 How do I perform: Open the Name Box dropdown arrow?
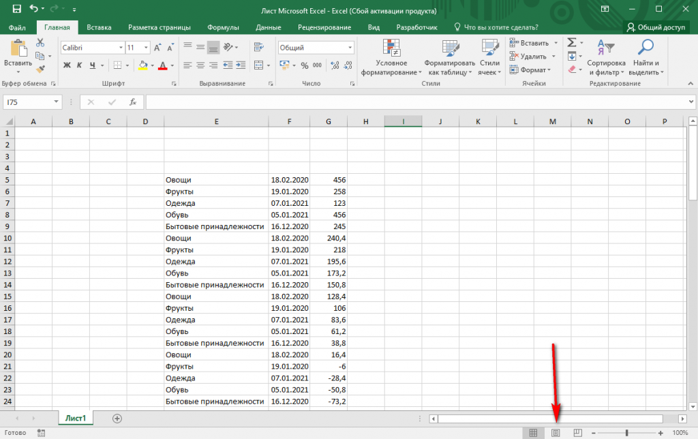click(57, 102)
